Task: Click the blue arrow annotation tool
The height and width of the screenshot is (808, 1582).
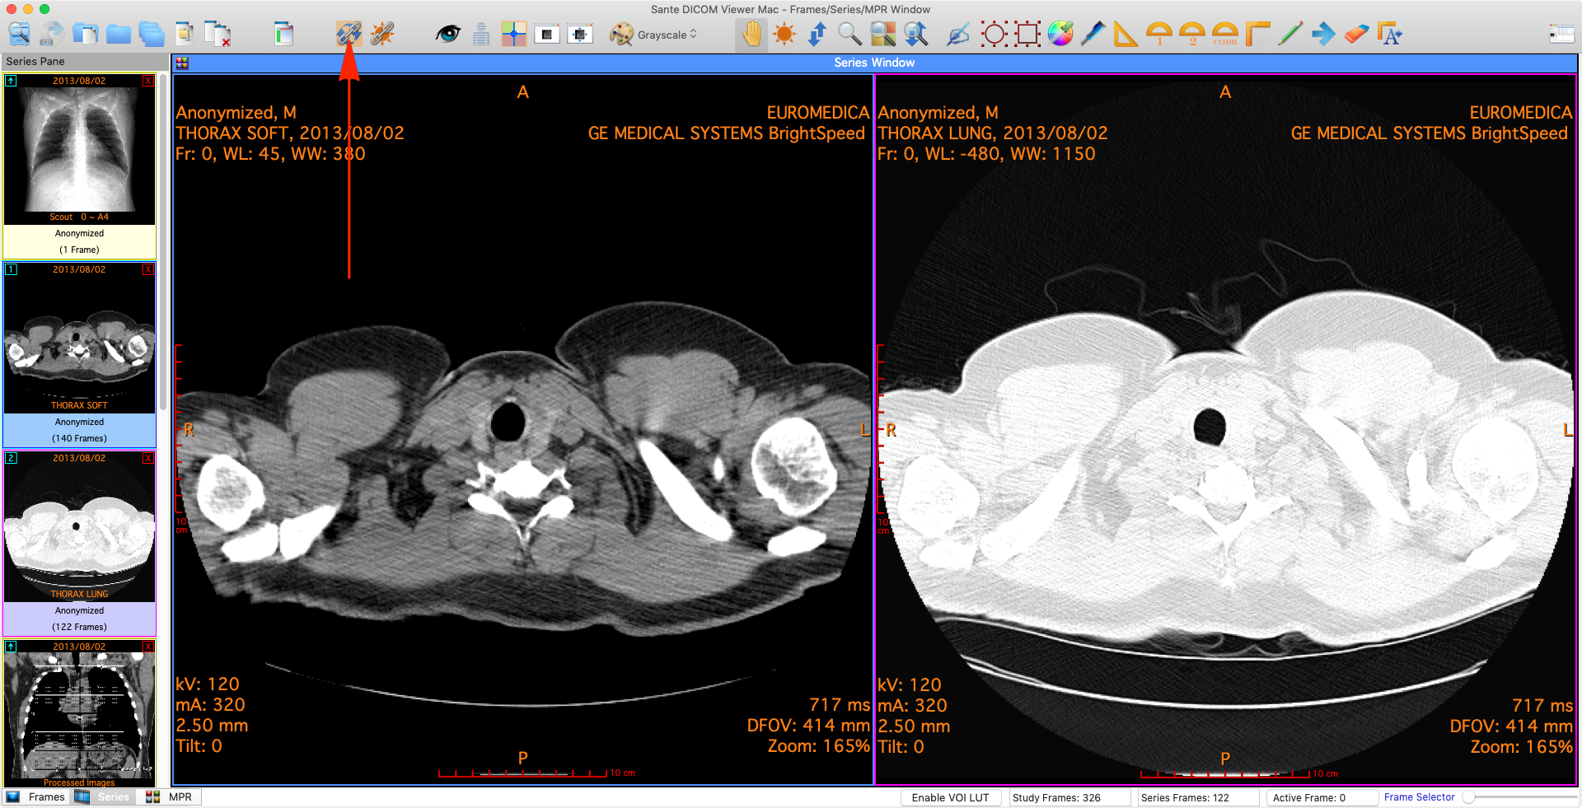Action: point(1323,35)
